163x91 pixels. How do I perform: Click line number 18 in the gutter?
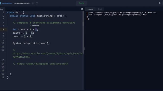[x=3, y=77]
